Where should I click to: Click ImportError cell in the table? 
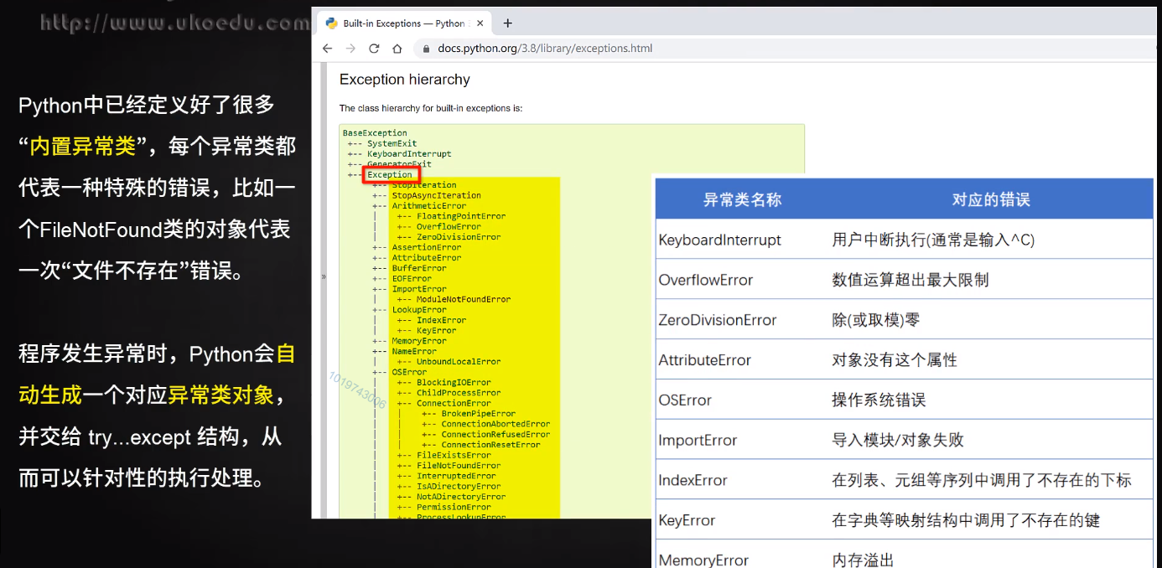(698, 441)
